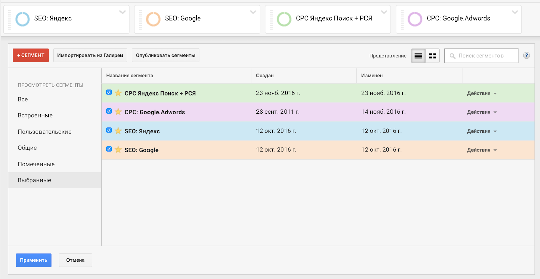Switch to list view of segments
The height and width of the screenshot is (279, 540).
click(418, 56)
